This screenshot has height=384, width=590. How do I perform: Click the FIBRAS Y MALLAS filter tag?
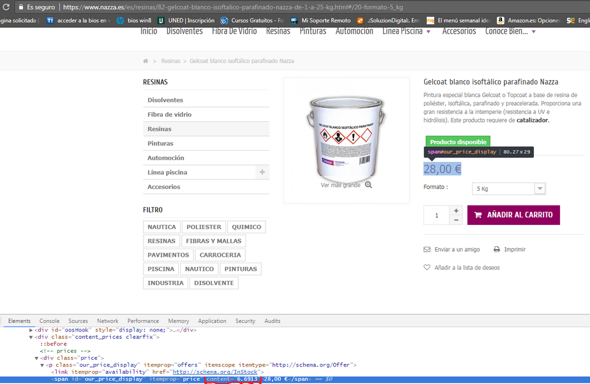point(214,241)
